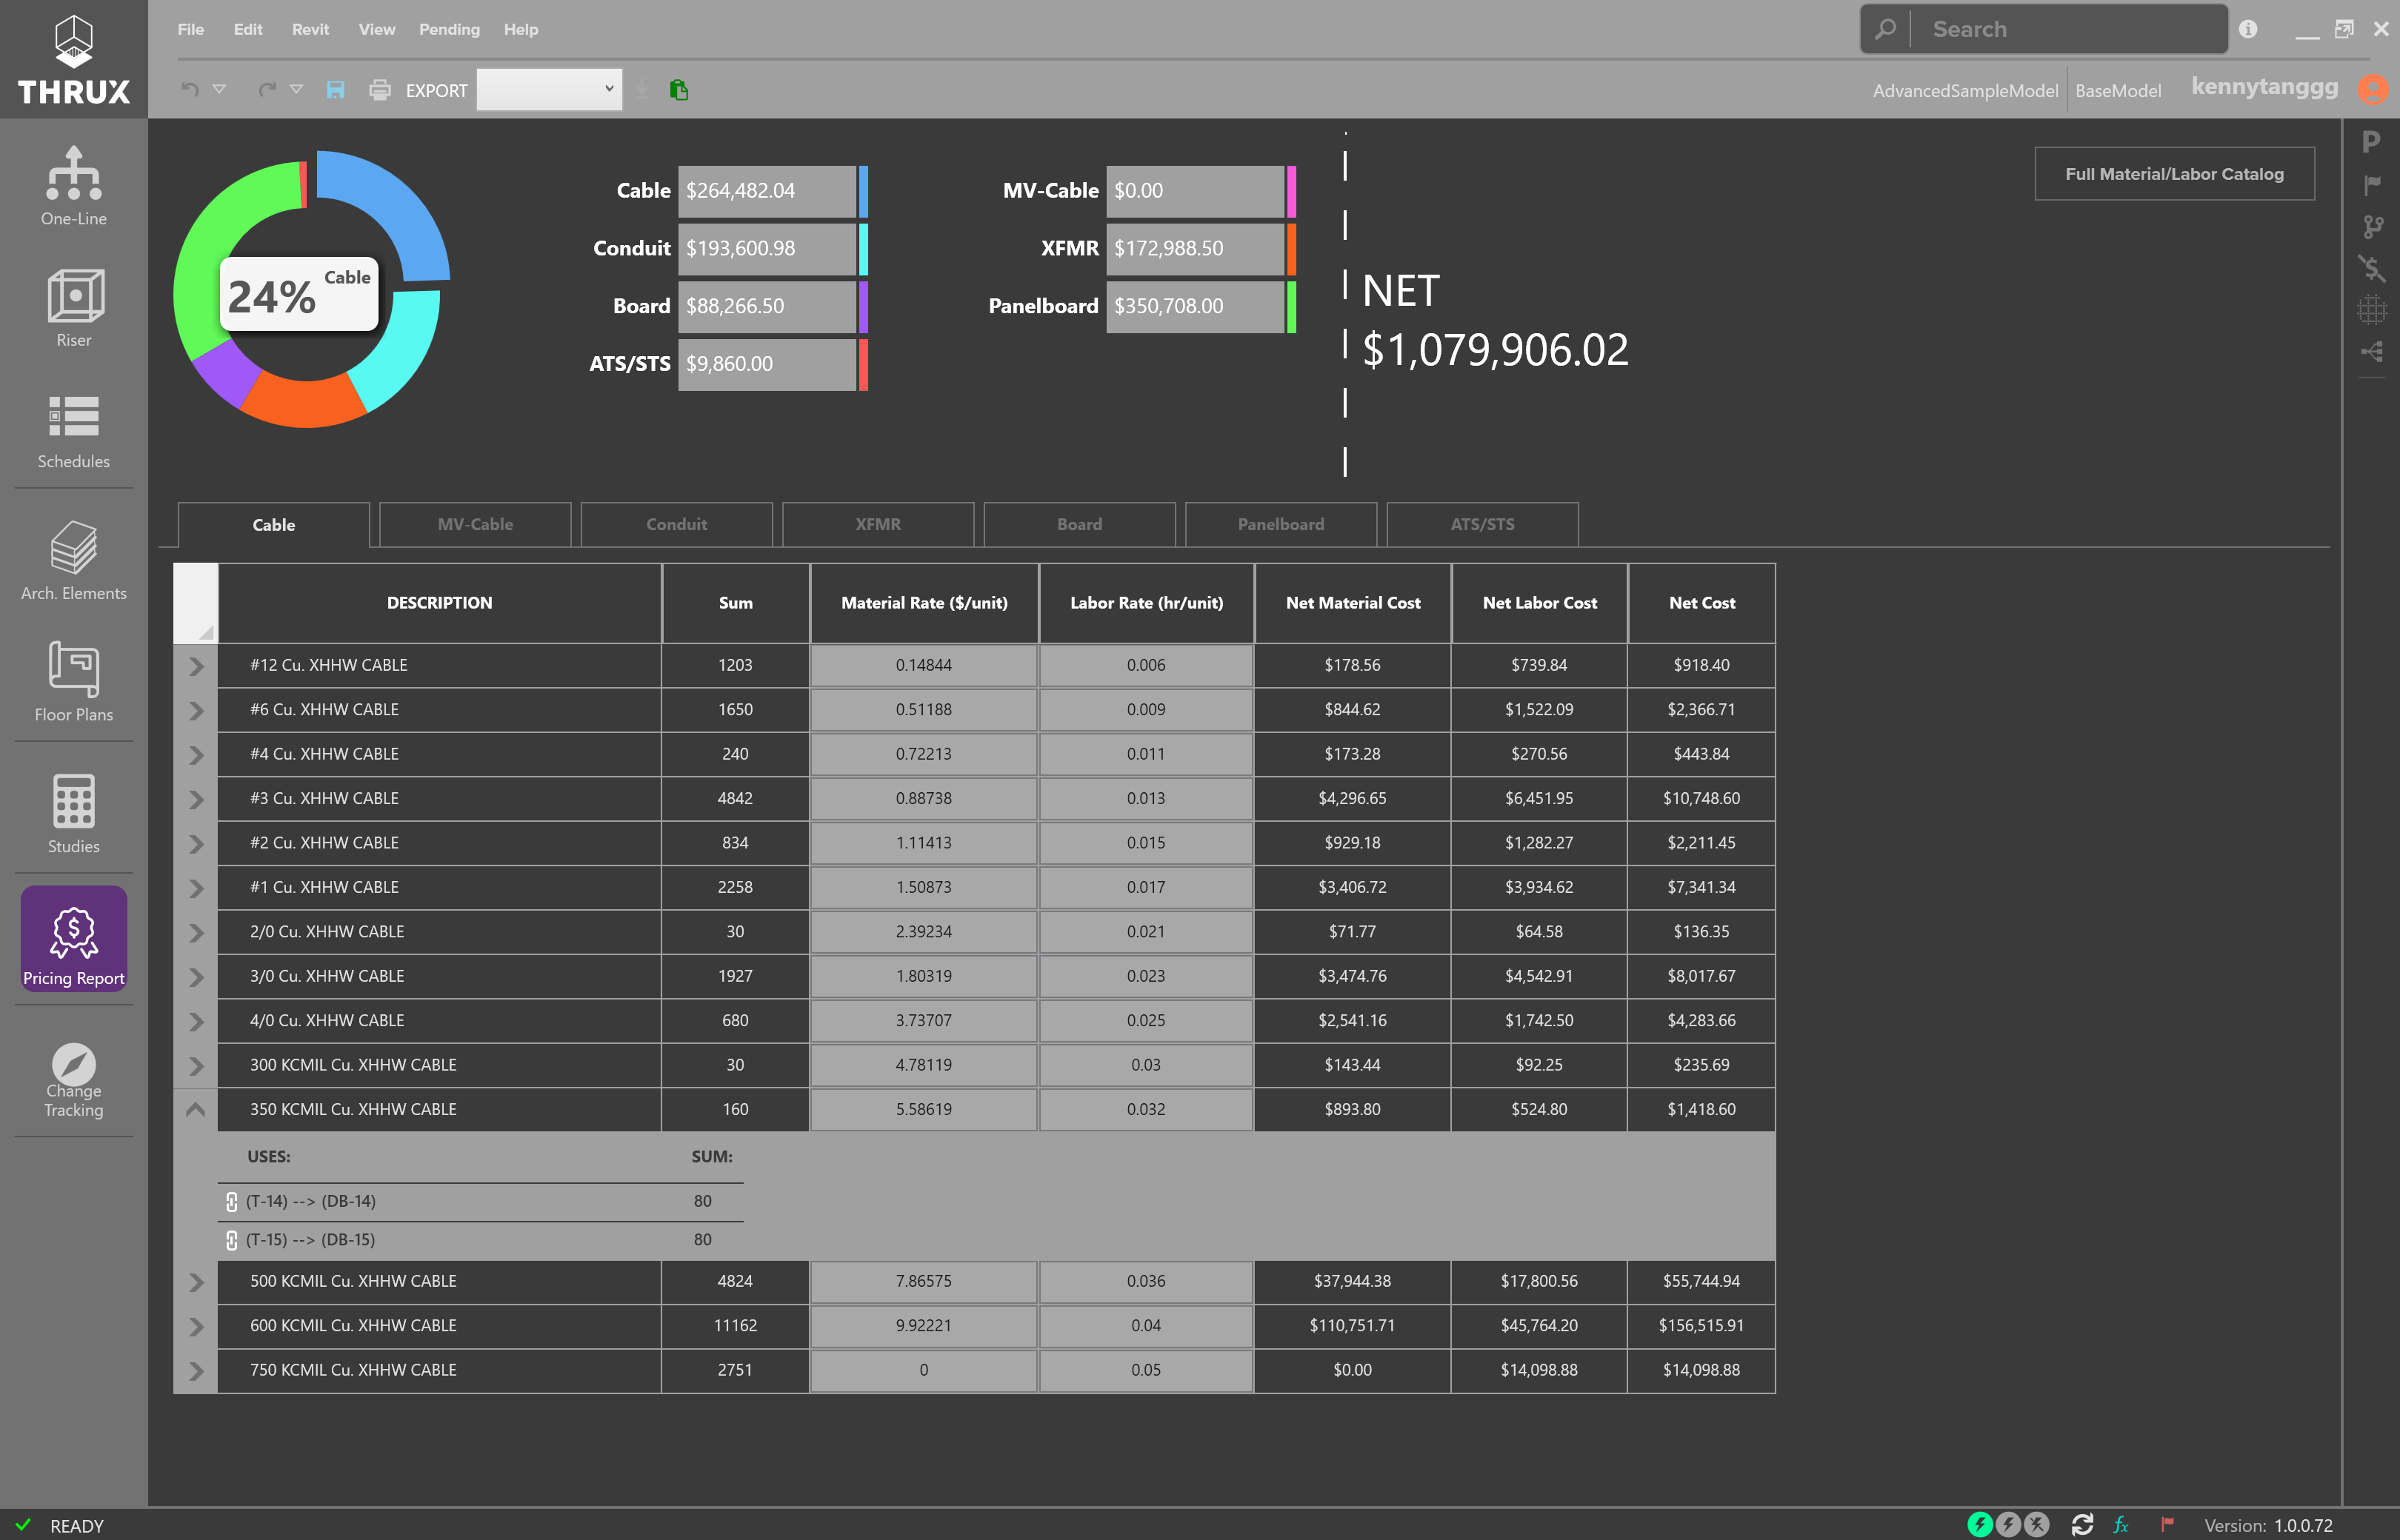Image resolution: width=2400 pixels, height=1540 pixels.
Task: Switch to the Conduit tab
Action: click(676, 524)
